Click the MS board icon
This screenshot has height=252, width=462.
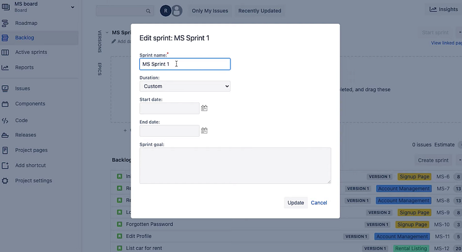pyautogui.click(x=6, y=6)
